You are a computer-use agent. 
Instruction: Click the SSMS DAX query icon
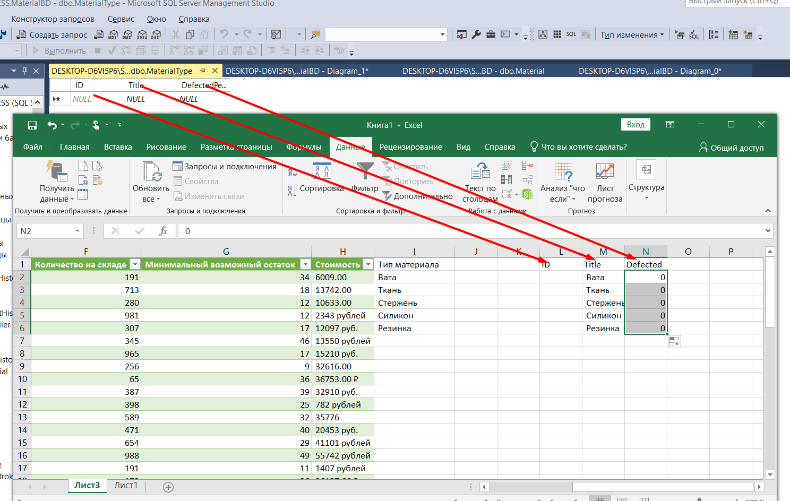[x=156, y=34]
